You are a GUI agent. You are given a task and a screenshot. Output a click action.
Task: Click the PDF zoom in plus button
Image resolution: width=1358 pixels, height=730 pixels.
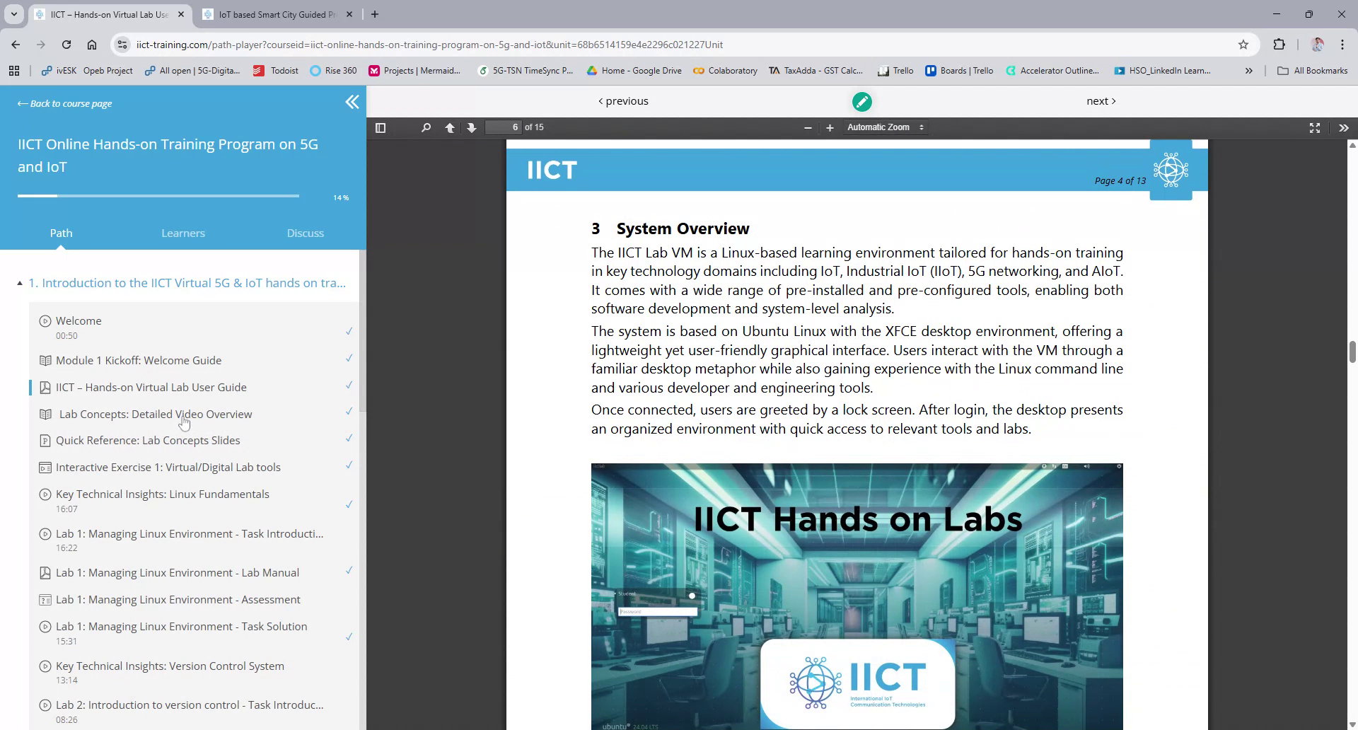[x=830, y=128]
